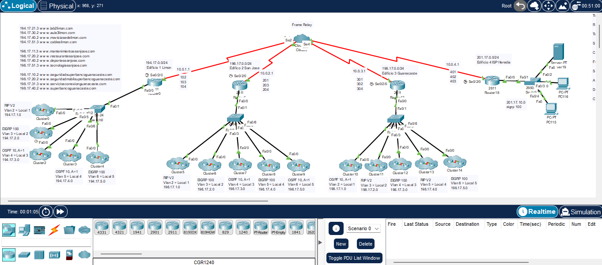Expand the PDU panel side arrow
The height and width of the screenshot is (265, 602).
pos(320,242)
